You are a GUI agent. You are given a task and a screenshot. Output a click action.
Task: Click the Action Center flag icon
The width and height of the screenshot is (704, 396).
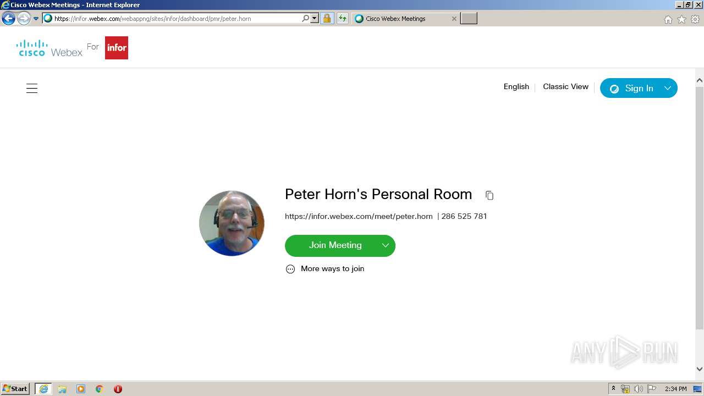pos(652,389)
